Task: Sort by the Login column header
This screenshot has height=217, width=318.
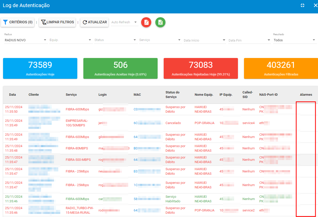Action: pyautogui.click(x=103, y=95)
